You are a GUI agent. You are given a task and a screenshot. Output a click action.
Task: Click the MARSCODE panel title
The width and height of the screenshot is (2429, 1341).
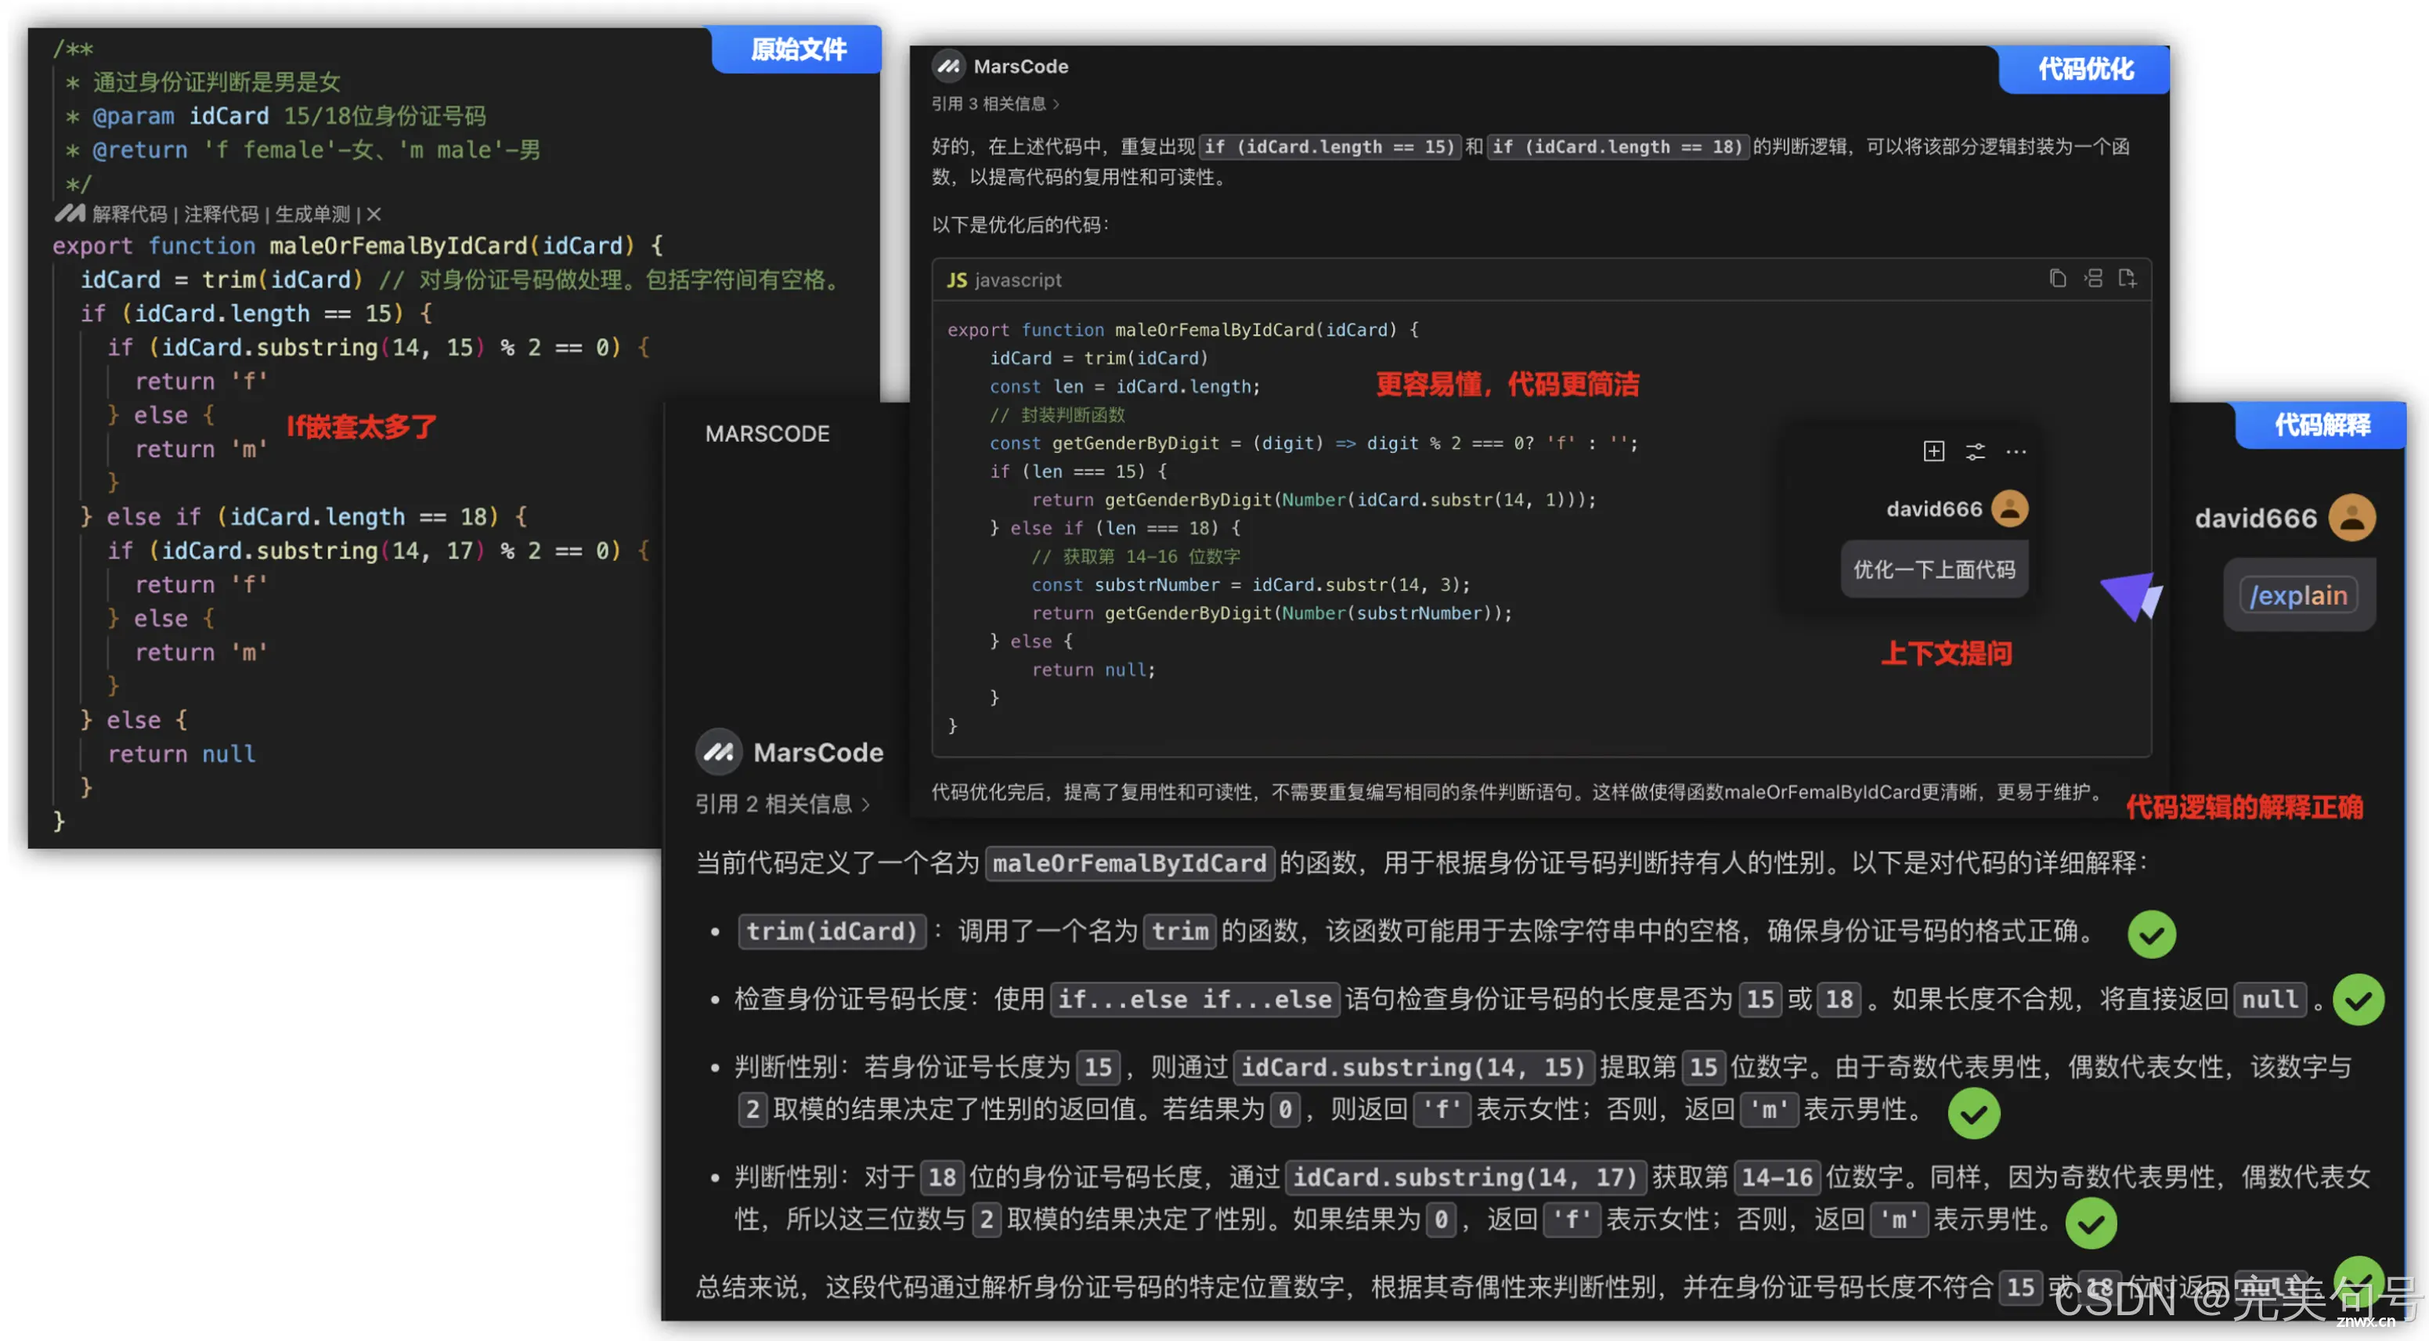click(x=767, y=434)
